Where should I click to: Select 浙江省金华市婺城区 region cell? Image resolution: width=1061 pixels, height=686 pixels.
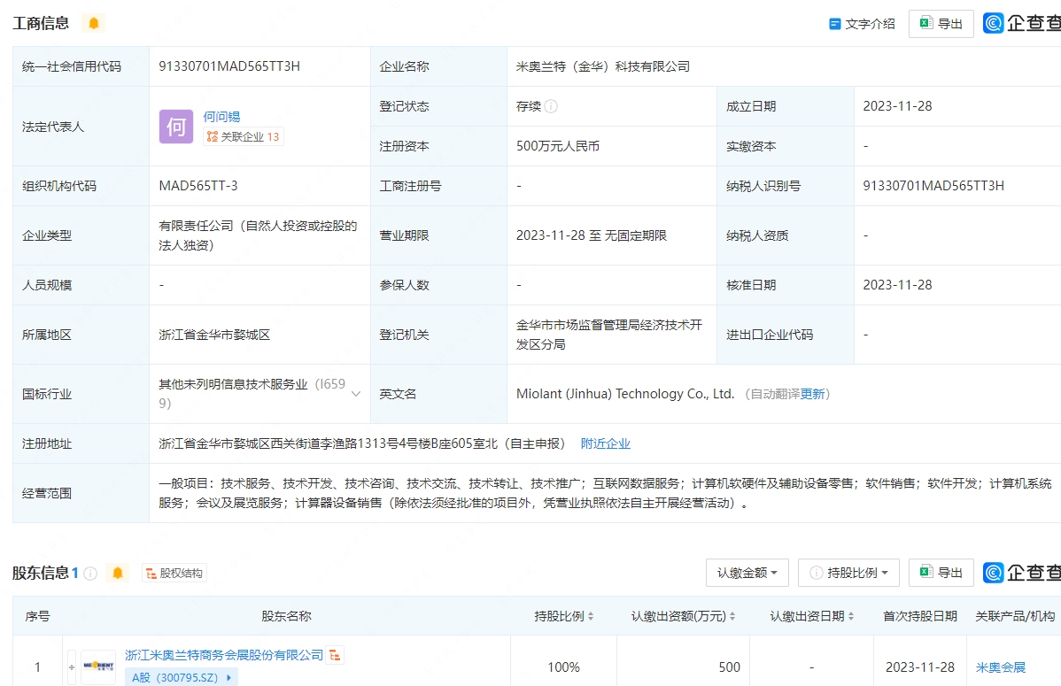point(213,335)
